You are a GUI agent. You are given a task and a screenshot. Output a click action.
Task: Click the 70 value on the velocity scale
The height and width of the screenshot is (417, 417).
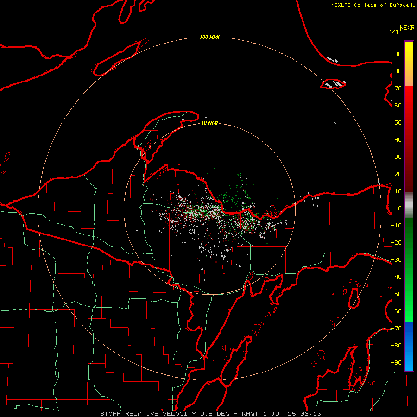[398, 88]
